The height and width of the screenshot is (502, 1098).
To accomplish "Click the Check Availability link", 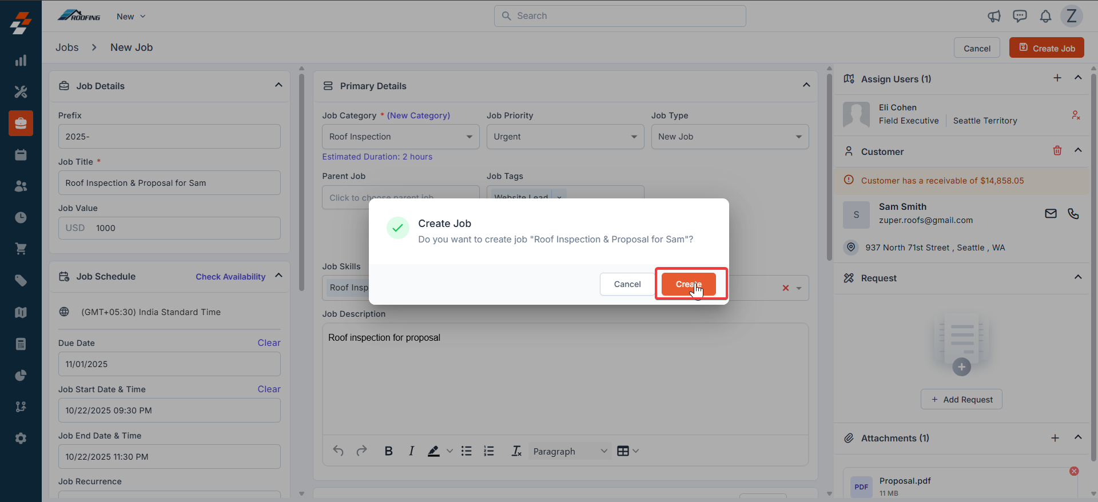I will pyautogui.click(x=230, y=277).
